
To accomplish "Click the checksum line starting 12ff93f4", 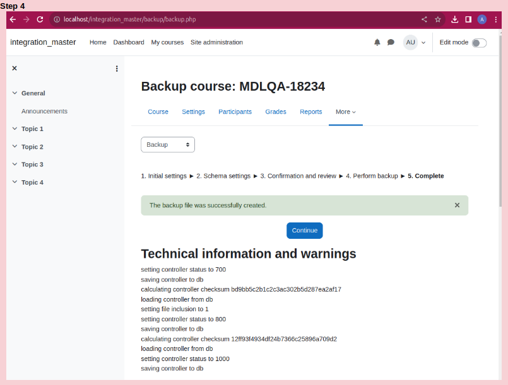I will tap(239, 339).
